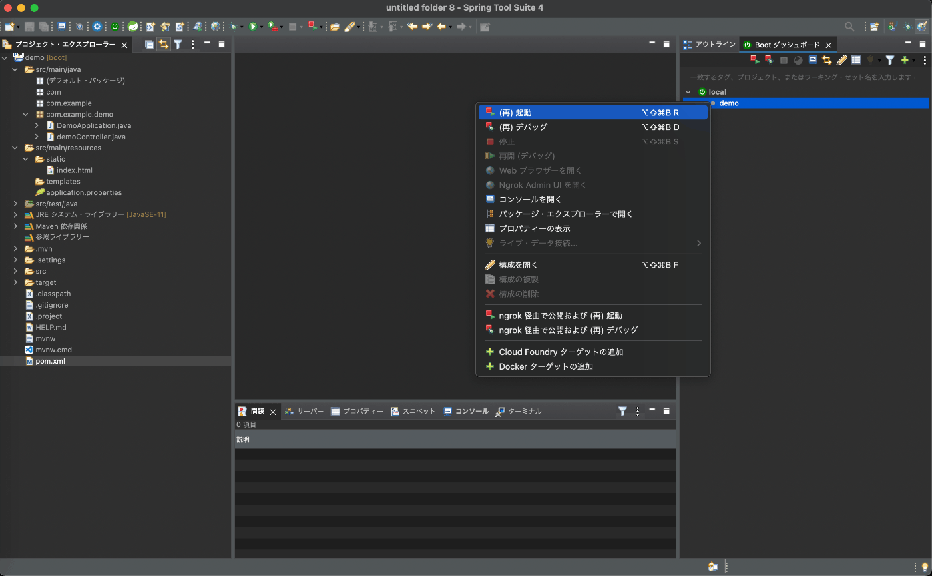Select index.html under static folder
The image size is (932, 576).
75,170
